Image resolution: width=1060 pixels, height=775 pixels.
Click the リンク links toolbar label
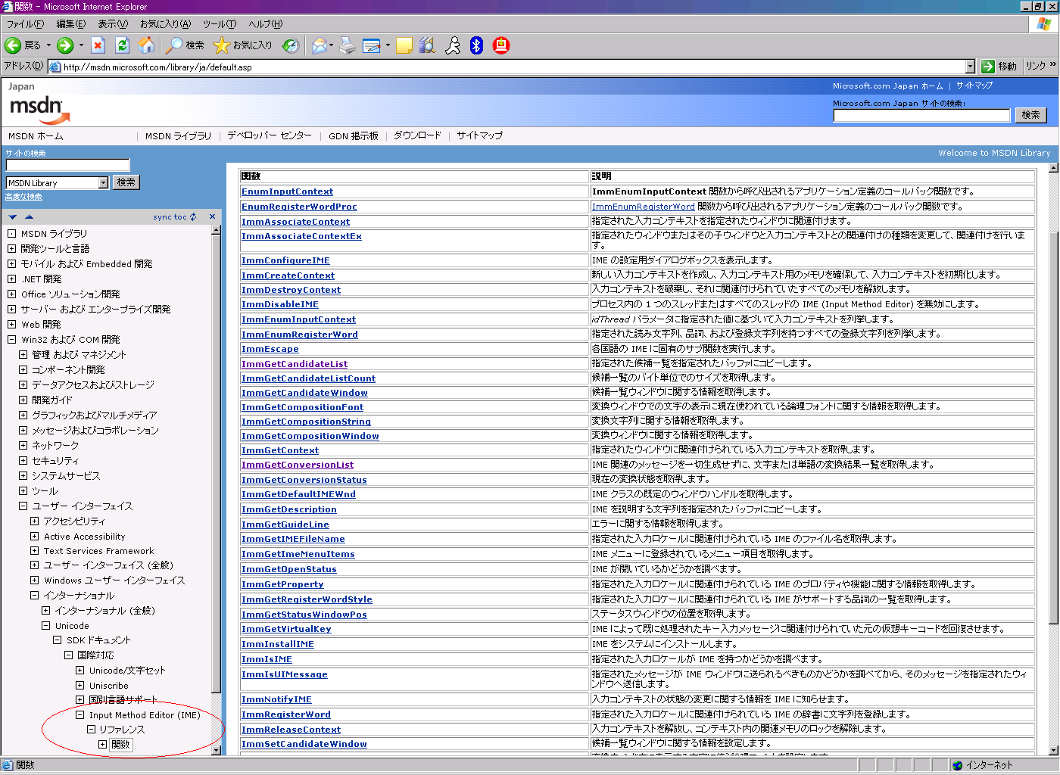(1035, 67)
